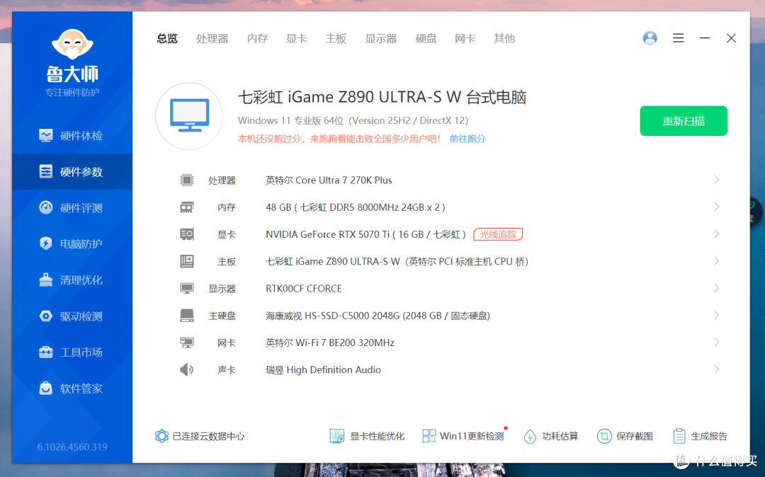Viewport: 765px width, 477px height.
Task: Go to 电脑防护 section
Action: tap(72, 243)
